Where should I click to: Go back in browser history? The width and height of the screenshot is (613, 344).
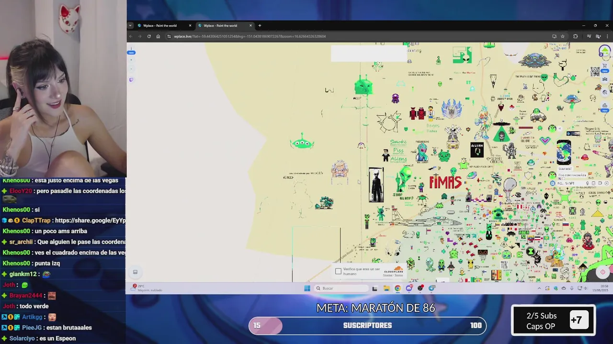point(131,36)
